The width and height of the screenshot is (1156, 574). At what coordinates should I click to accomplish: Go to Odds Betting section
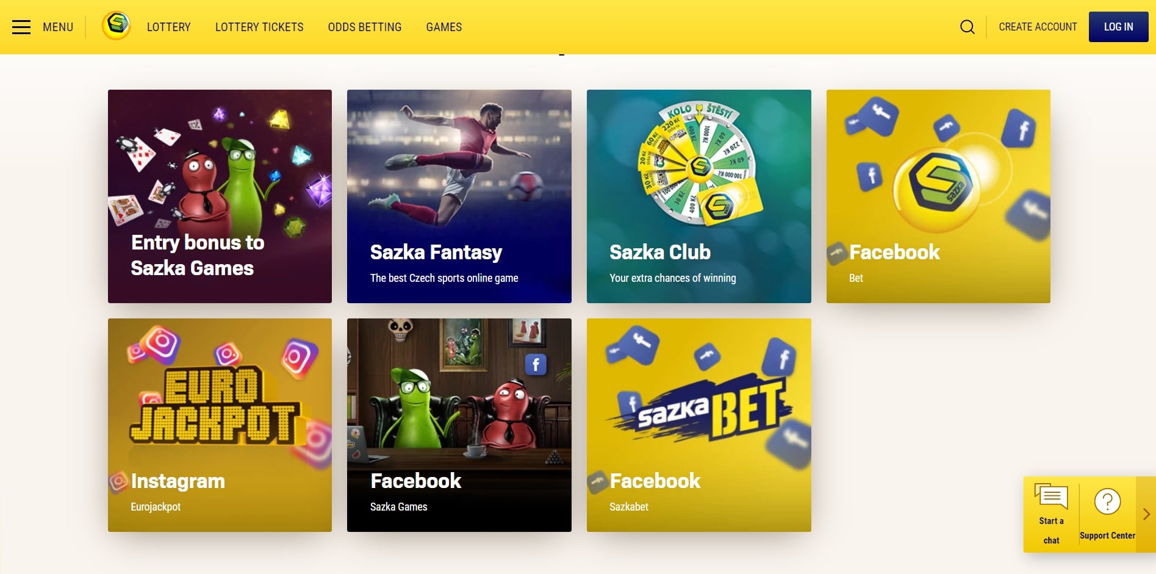click(x=365, y=27)
